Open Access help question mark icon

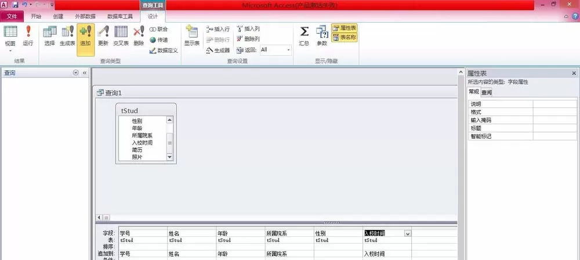coord(575,16)
